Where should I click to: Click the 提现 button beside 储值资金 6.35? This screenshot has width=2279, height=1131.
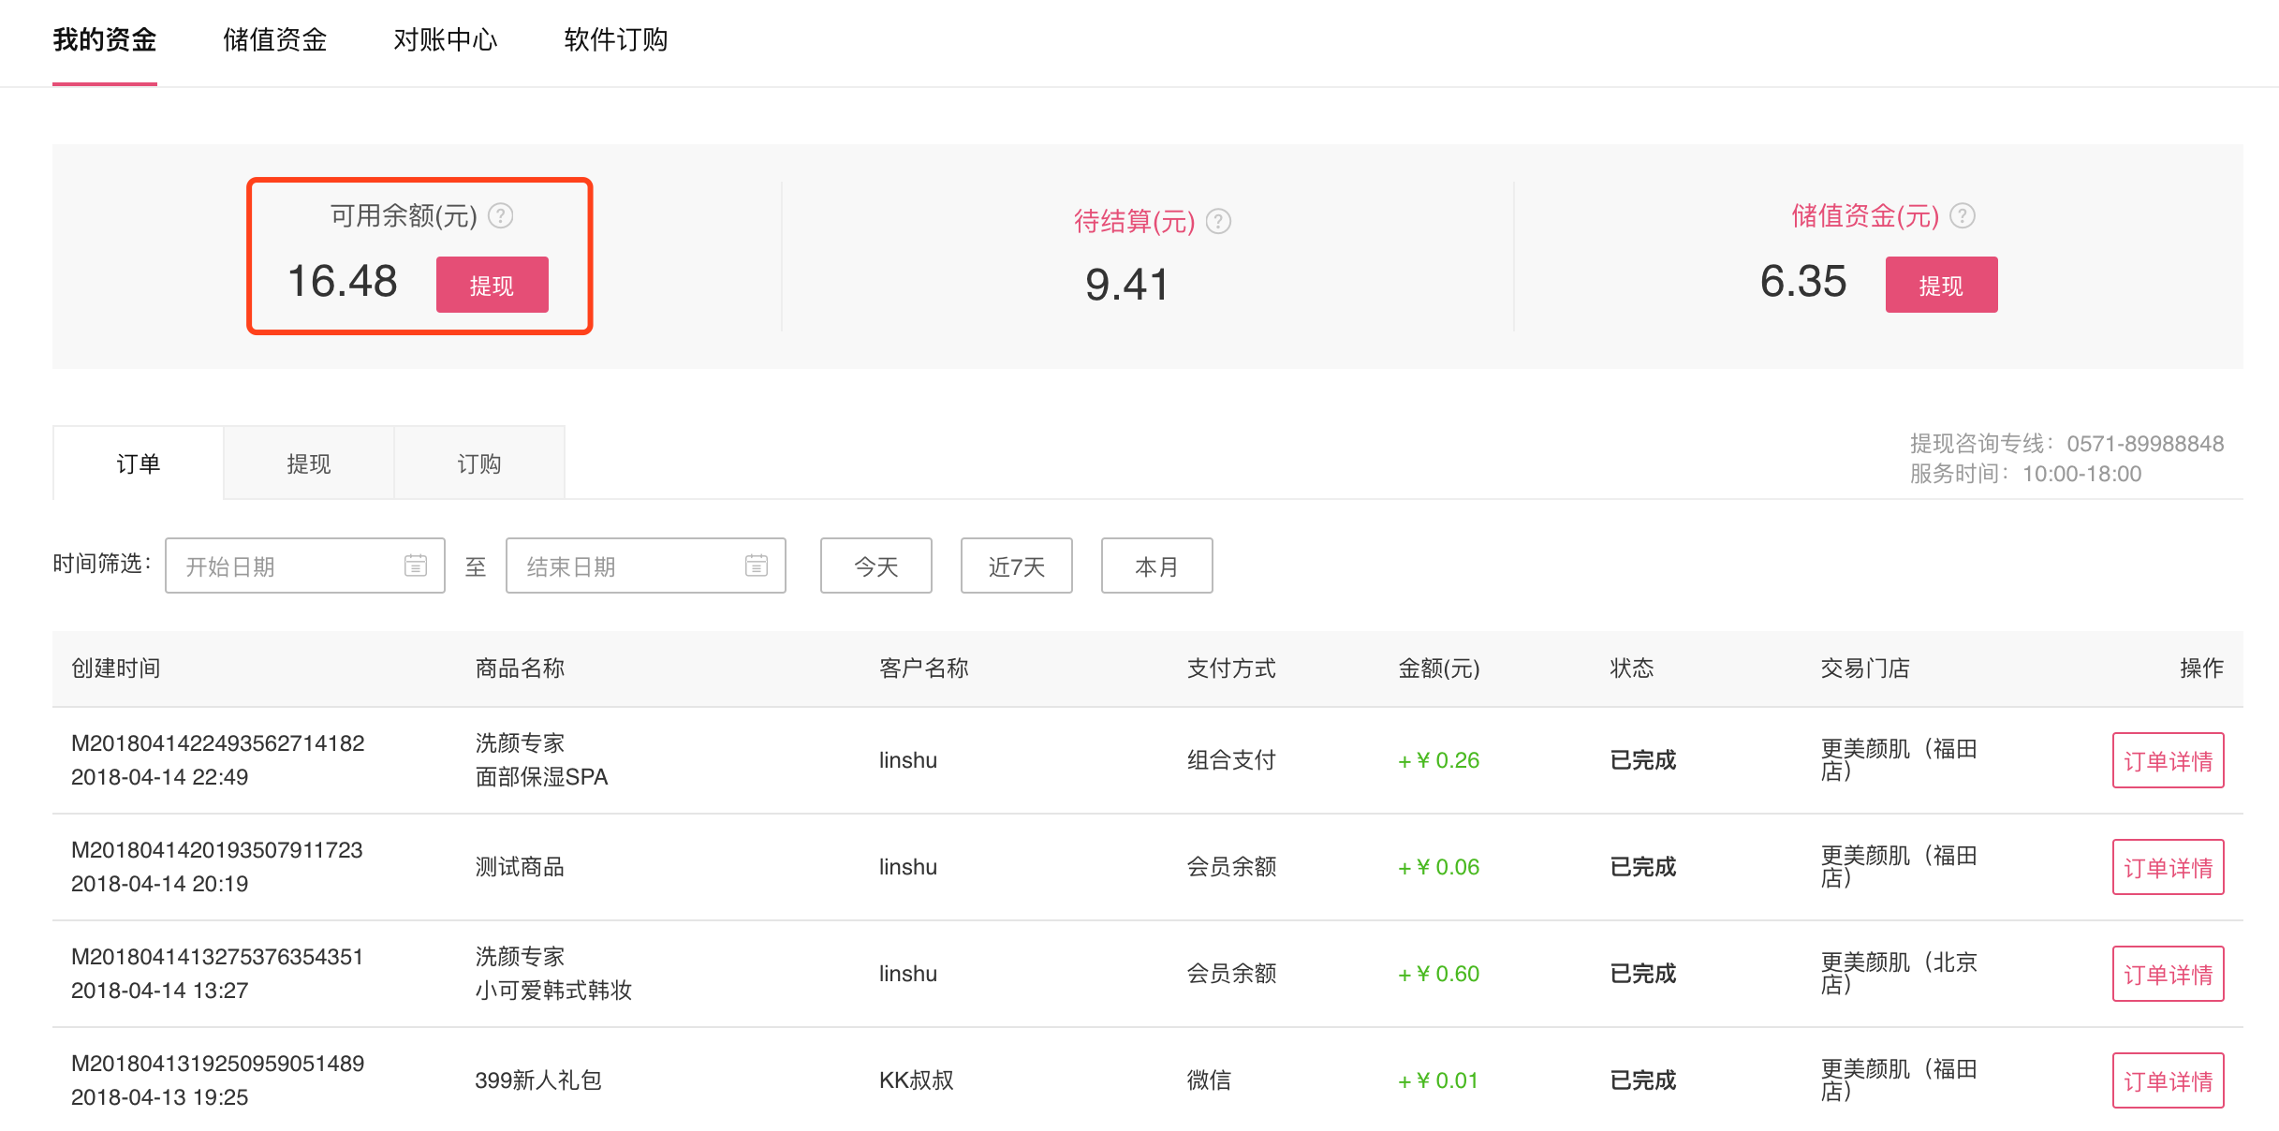(x=1941, y=285)
